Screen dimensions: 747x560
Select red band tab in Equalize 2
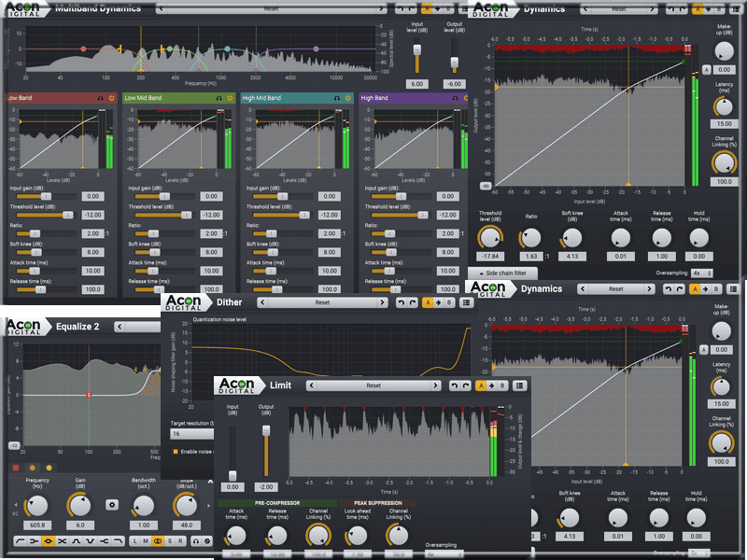16,469
